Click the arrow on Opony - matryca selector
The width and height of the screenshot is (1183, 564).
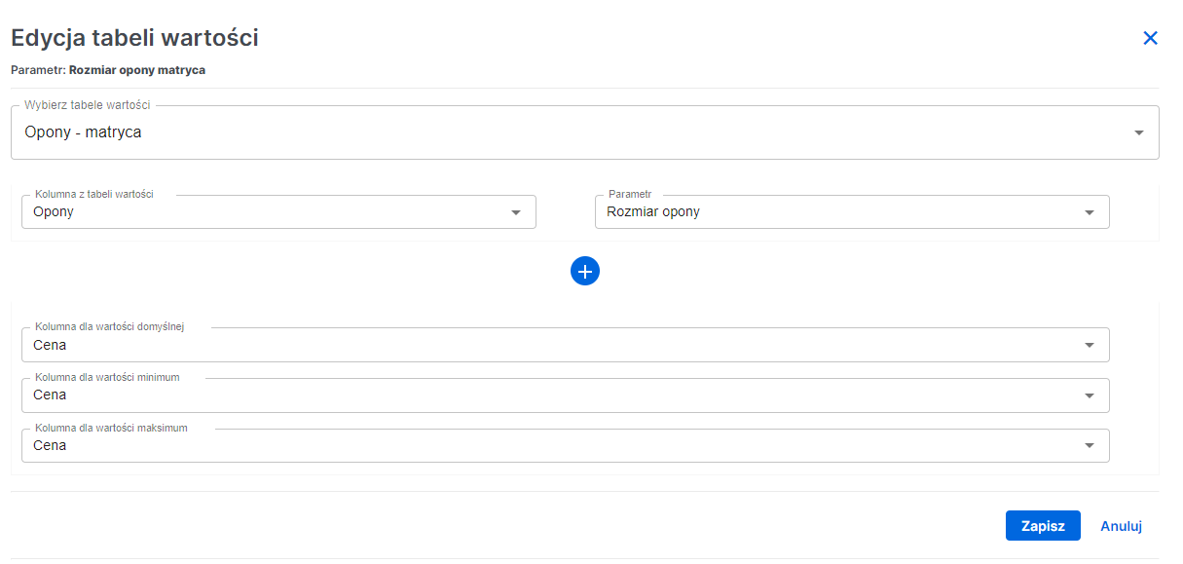[1138, 132]
